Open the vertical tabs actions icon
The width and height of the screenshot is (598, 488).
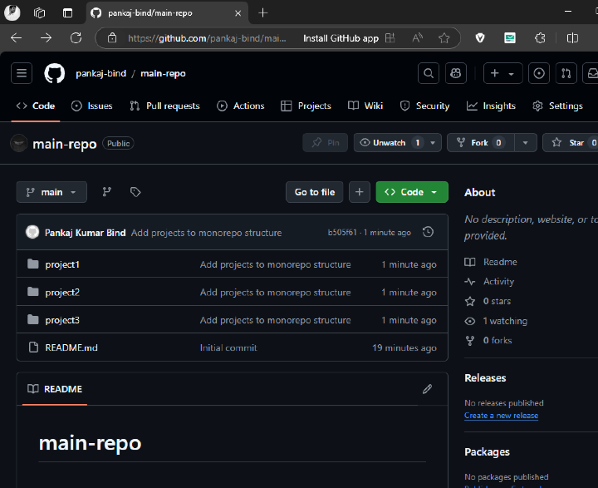click(x=67, y=12)
